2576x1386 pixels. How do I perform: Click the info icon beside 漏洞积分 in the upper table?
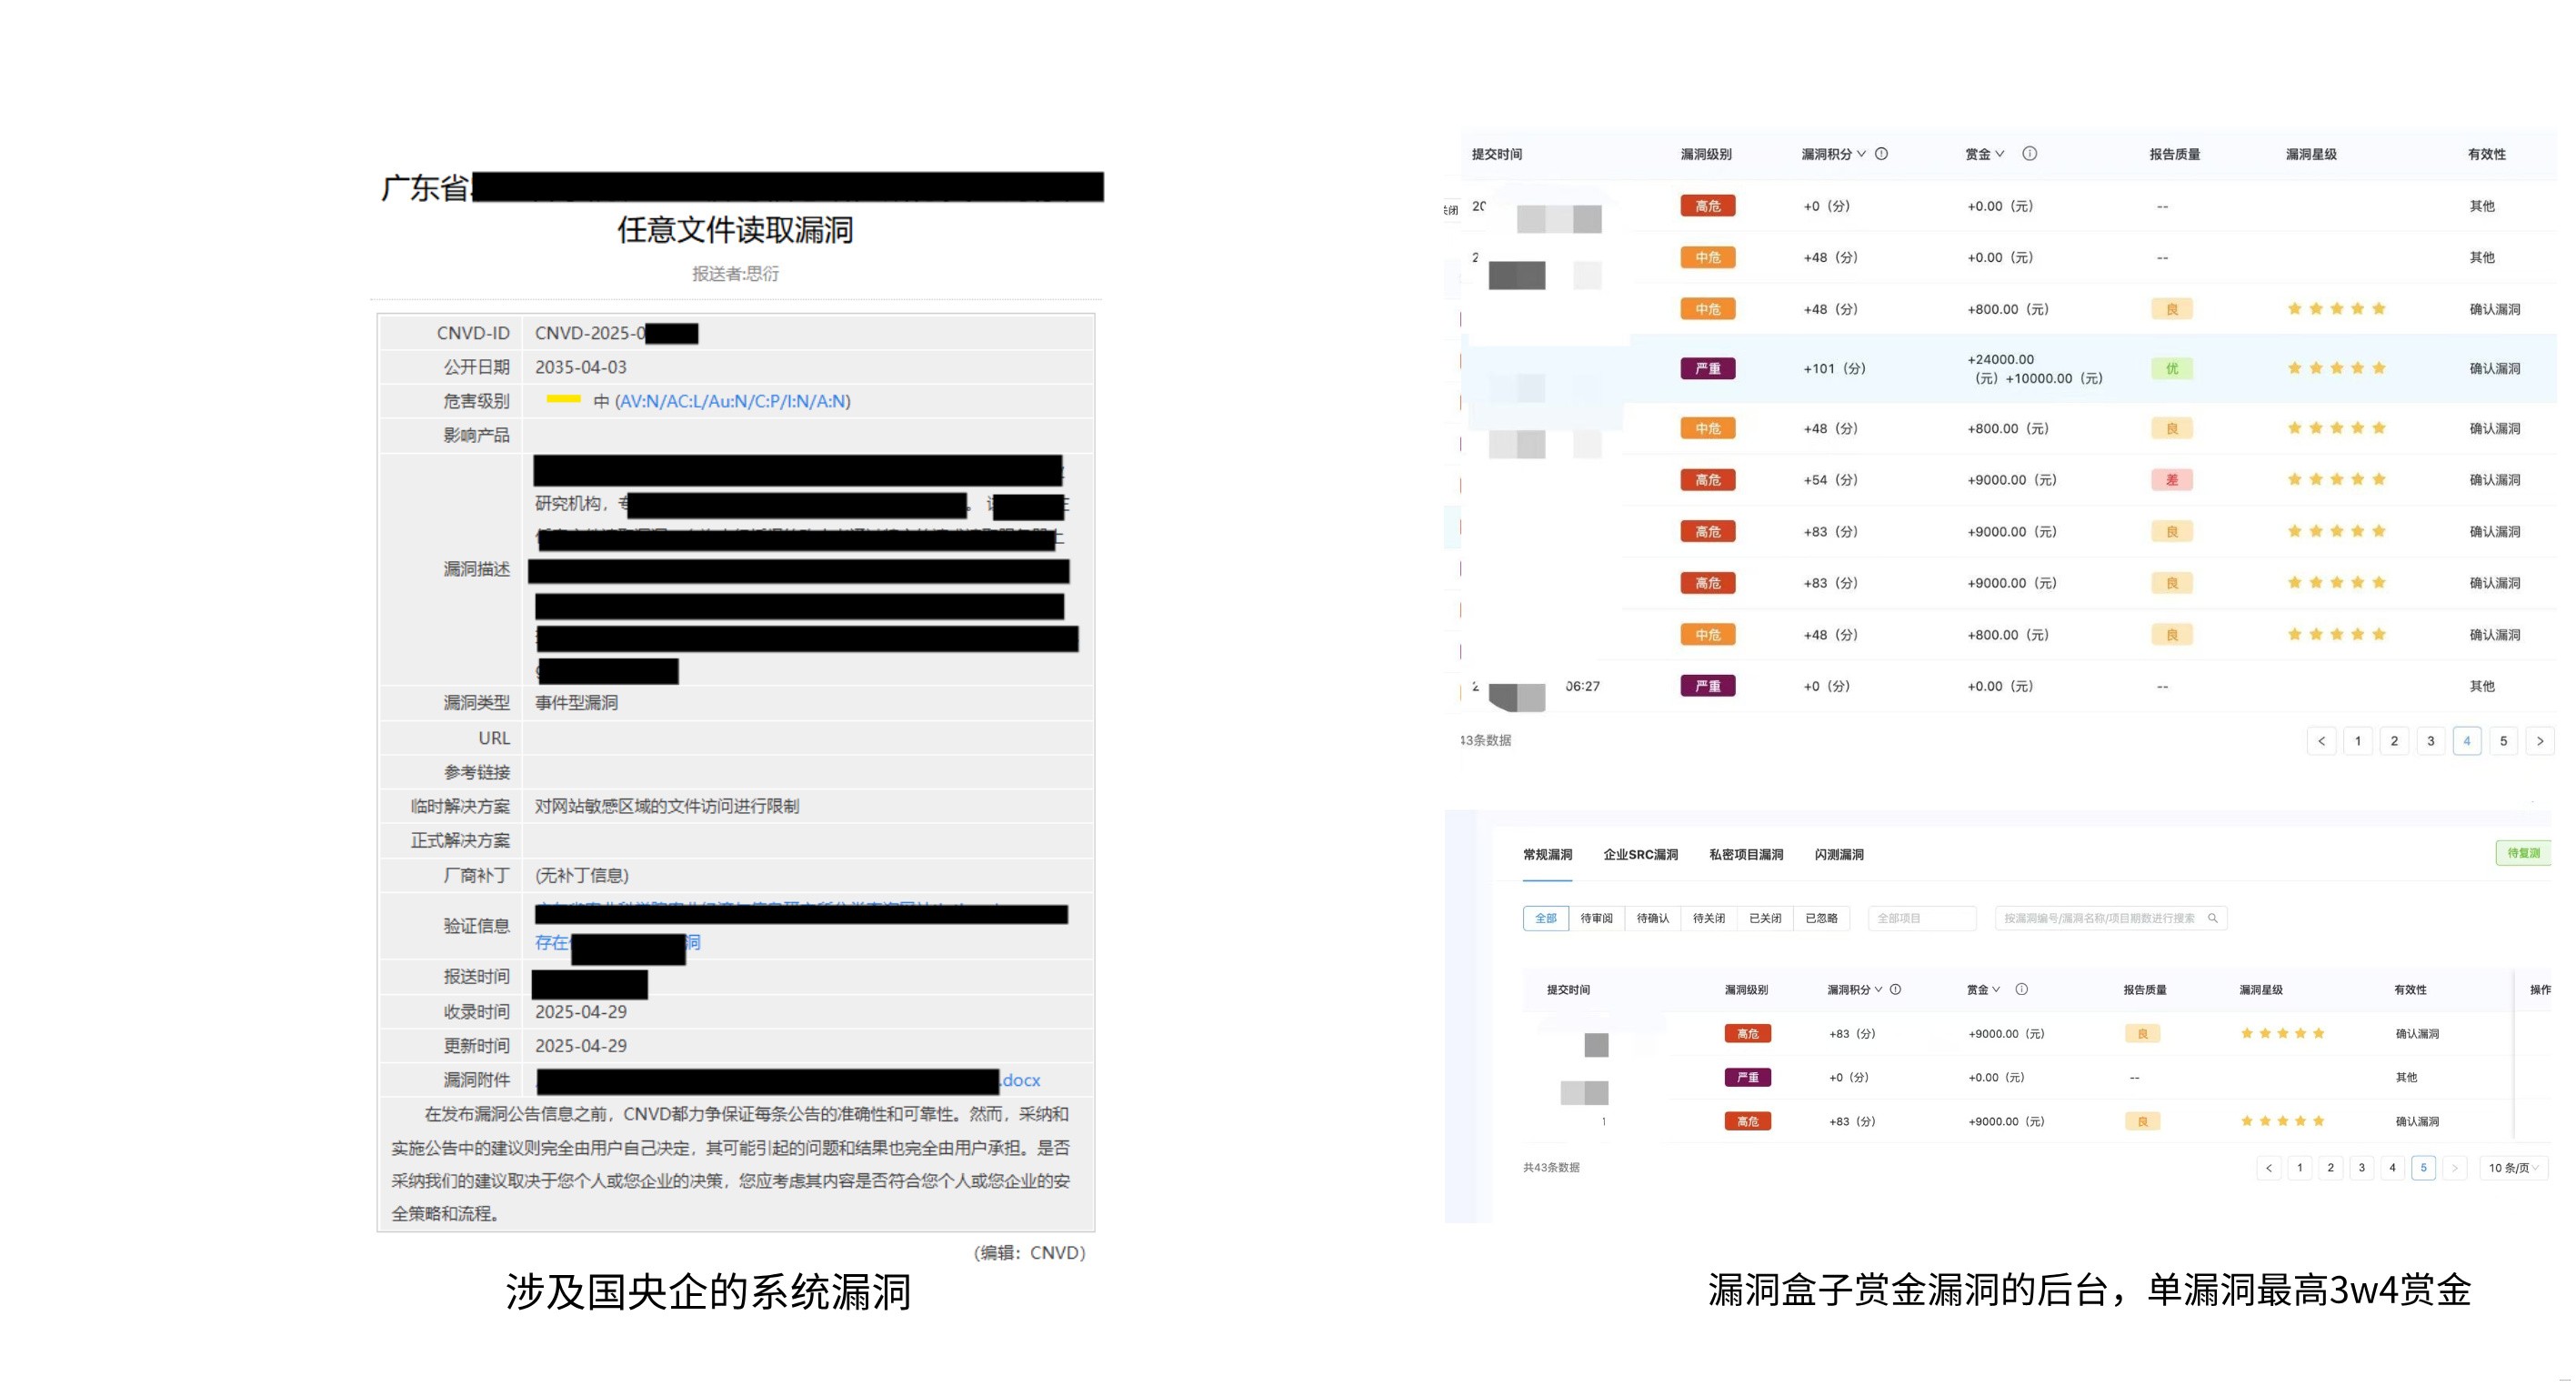point(1881,154)
